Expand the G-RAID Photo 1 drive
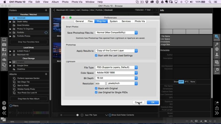The width and height of the screenshot is (221, 124). pos(10,51)
